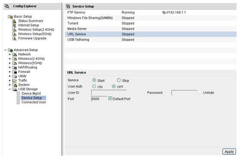Turn User Auth ON
This screenshot has width=240, height=157.
(x=94, y=86)
